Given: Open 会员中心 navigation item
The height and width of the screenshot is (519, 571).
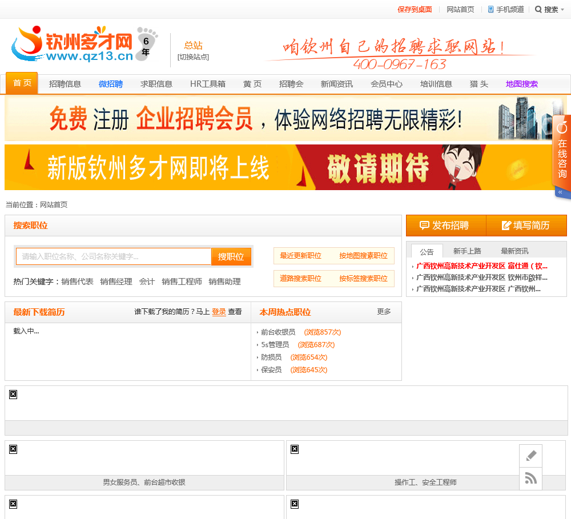Looking at the screenshot, I should point(387,84).
